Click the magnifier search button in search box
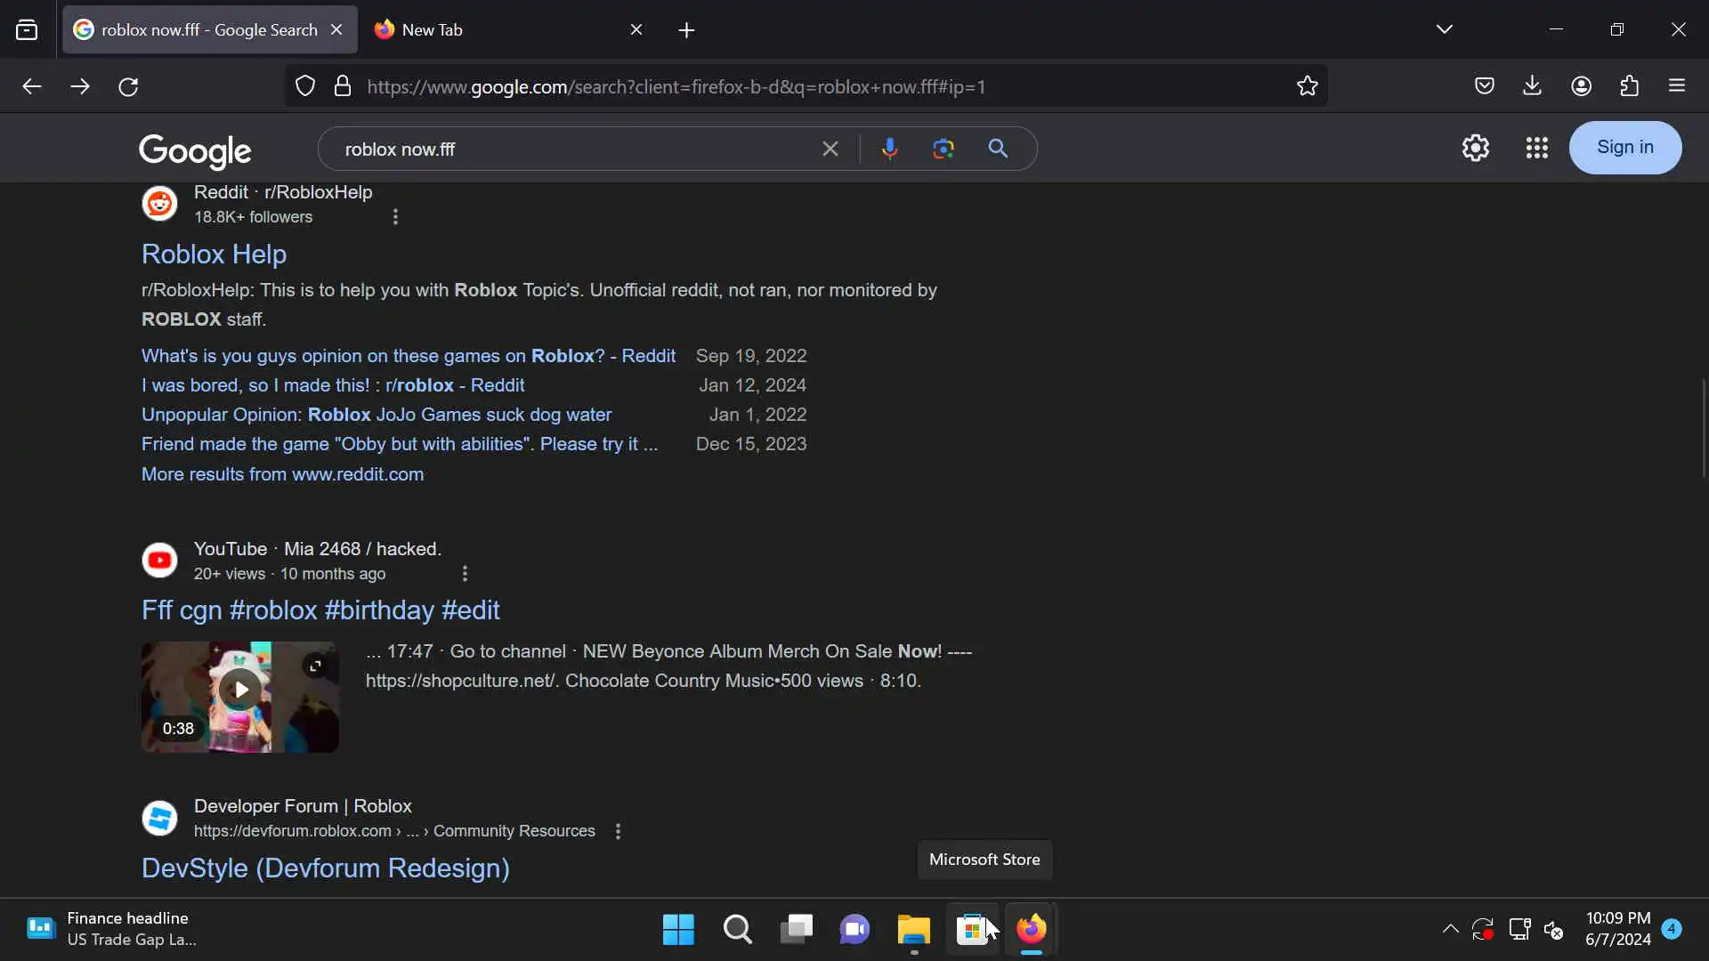The width and height of the screenshot is (1709, 961). [998, 149]
